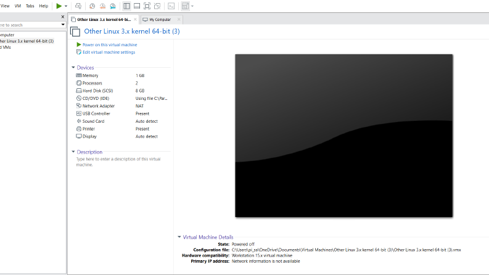Open the console view icon
The image size is (489, 275).
171,6
